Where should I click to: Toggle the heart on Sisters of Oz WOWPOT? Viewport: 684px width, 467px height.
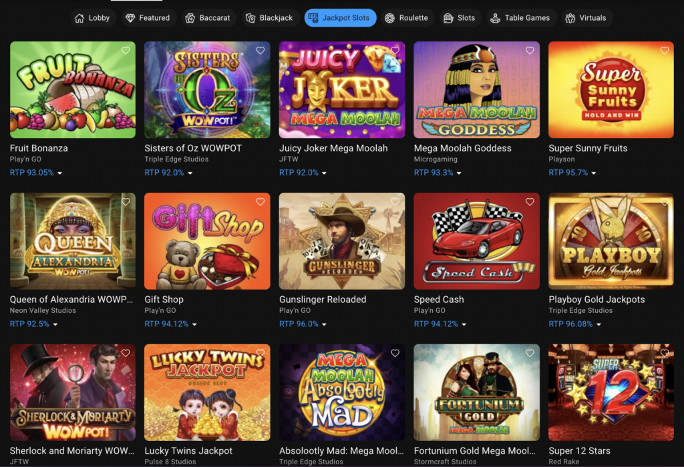coord(261,51)
